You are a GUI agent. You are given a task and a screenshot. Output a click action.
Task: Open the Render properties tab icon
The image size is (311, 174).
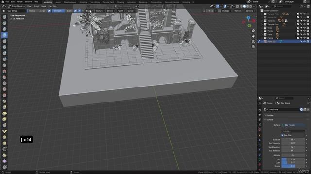(x=259, y=110)
